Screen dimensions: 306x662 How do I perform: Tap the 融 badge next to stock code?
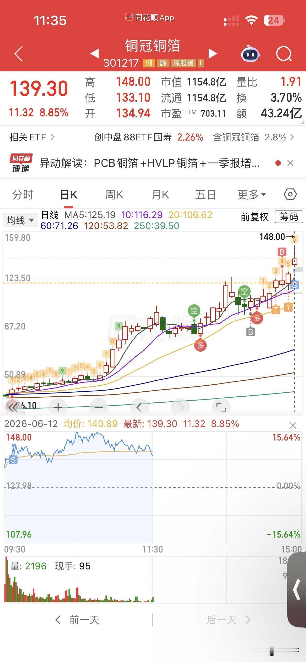tap(163, 63)
